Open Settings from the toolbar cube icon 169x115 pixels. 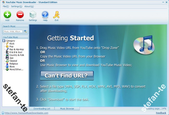(x=33, y=15)
